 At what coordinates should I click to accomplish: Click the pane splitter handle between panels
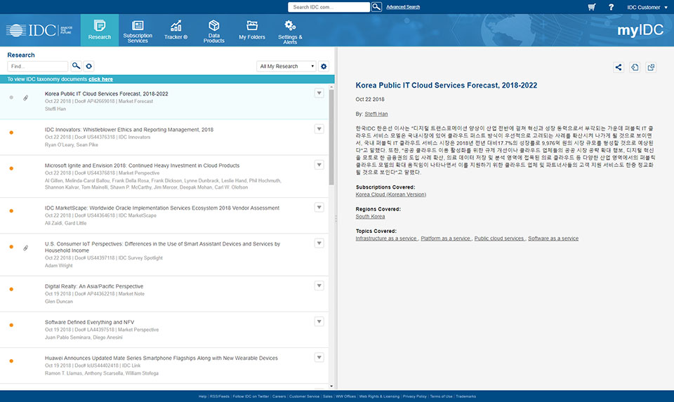tap(336, 219)
